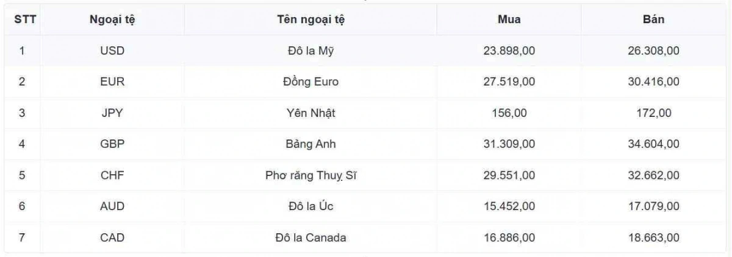Click the Ngoại tệ column header
Viewport: 732px width, 257px height.
(112, 19)
